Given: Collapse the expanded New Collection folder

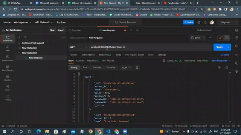Looking at the screenshot, I should click(19, 53).
